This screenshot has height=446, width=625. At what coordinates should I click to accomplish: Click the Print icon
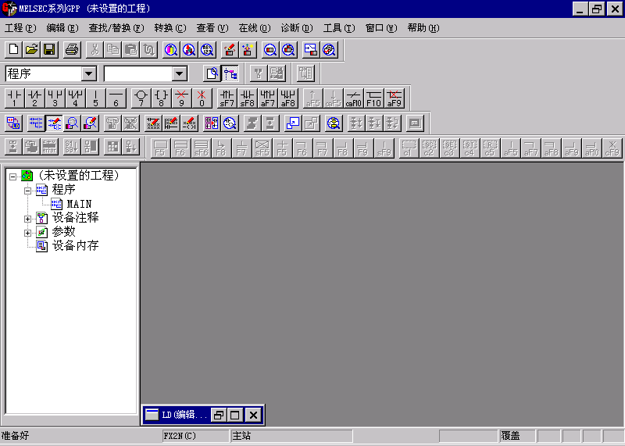coord(72,50)
